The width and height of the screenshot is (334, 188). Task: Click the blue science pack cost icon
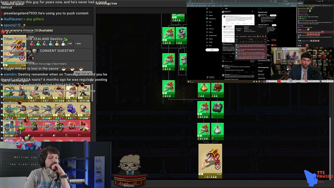51,44
